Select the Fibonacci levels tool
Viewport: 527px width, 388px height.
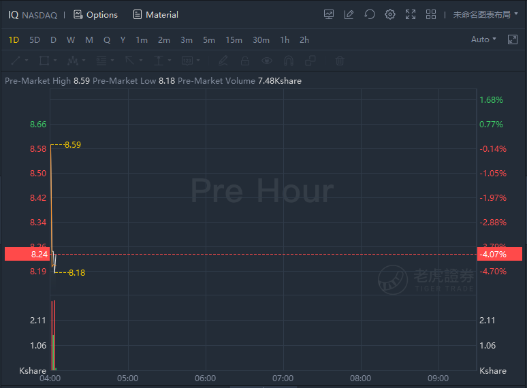101,61
